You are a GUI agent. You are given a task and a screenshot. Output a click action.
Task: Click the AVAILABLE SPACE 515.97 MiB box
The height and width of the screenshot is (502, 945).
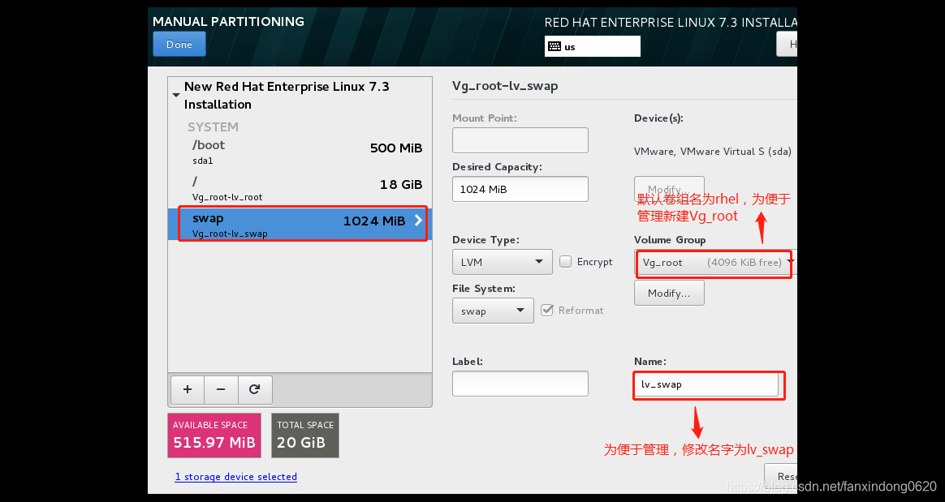[214, 435]
